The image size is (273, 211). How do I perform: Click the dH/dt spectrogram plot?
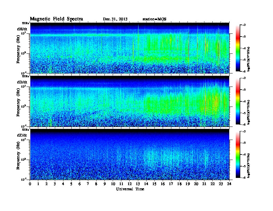(130, 48)
